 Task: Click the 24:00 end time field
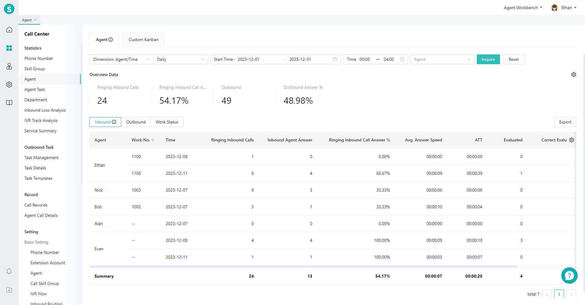(389, 59)
